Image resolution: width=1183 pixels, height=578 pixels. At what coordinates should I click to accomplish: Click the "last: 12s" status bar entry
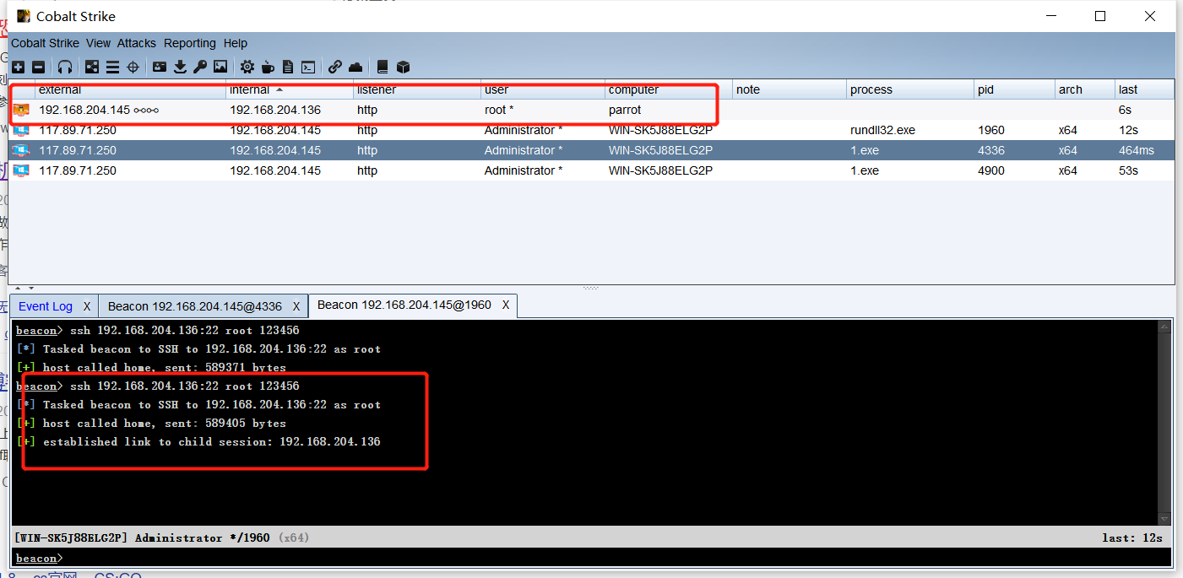click(x=1131, y=537)
